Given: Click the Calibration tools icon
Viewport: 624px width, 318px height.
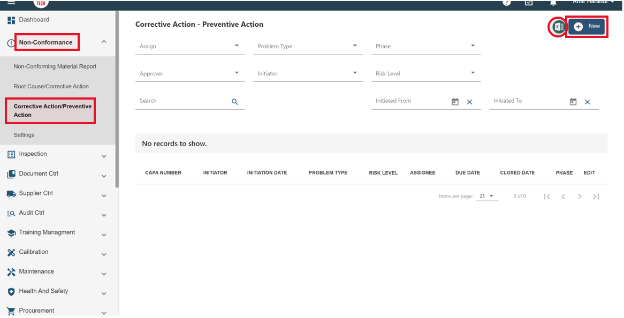Looking at the screenshot, I should pyautogui.click(x=10, y=252).
